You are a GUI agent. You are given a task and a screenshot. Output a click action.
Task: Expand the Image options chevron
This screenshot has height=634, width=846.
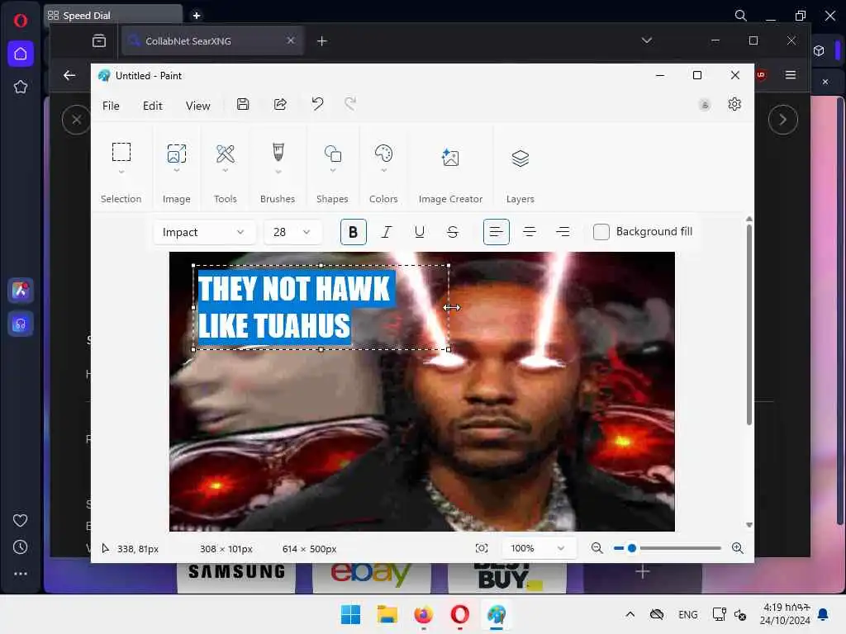(177, 171)
